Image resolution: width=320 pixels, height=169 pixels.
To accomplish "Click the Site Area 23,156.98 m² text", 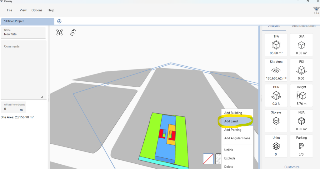I will (17, 117).
